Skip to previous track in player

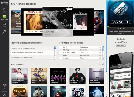tap(118, 28)
